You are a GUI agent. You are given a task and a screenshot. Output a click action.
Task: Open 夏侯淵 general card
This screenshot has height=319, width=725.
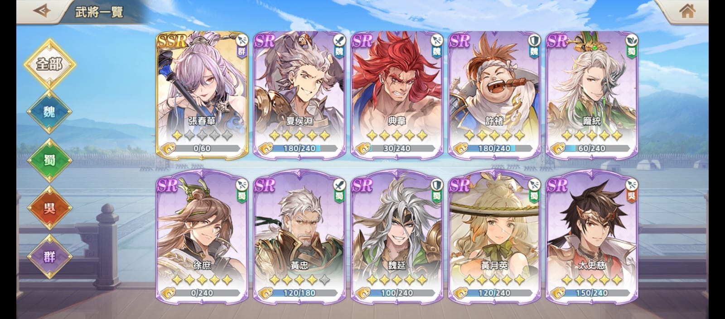(300, 95)
